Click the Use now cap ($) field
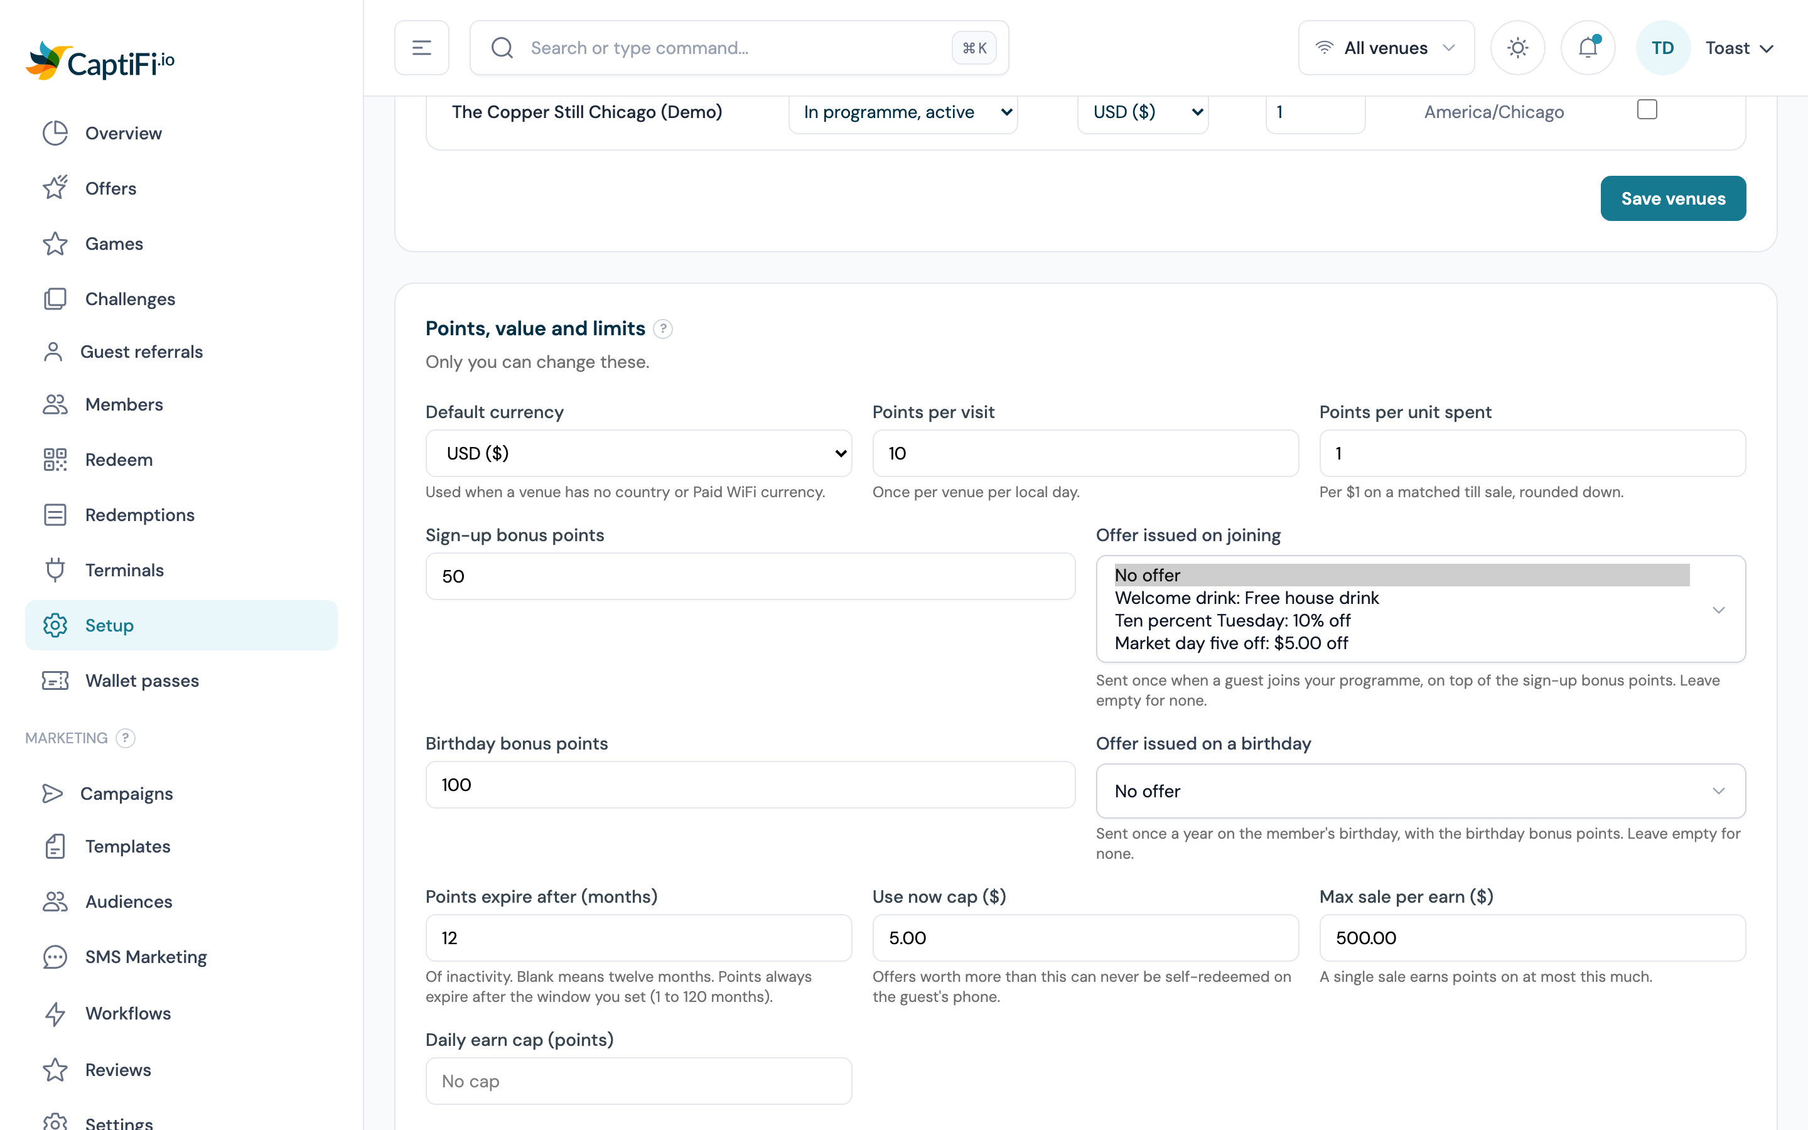 click(1085, 937)
